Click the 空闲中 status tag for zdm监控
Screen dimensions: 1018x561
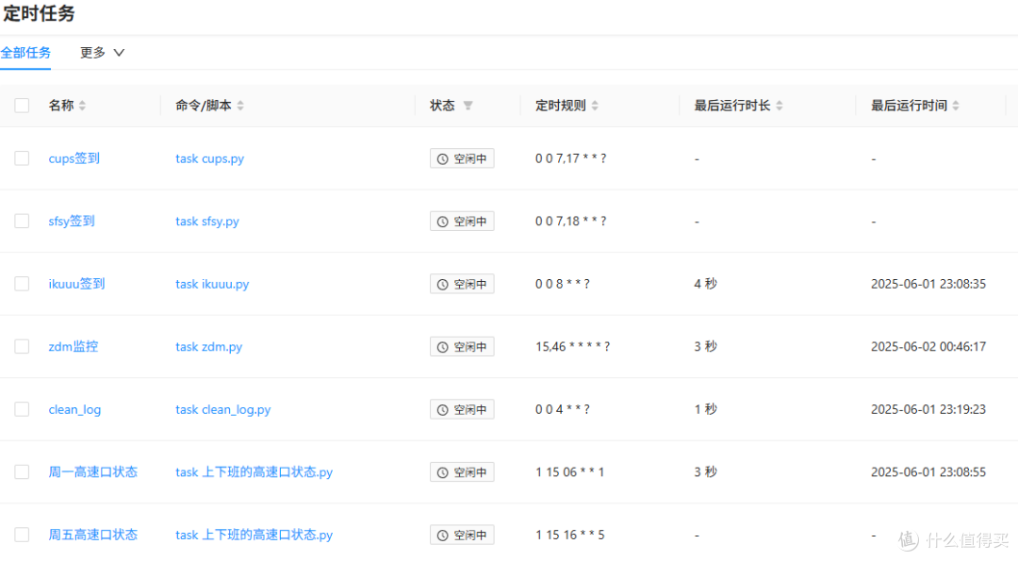tap(462, 347)
